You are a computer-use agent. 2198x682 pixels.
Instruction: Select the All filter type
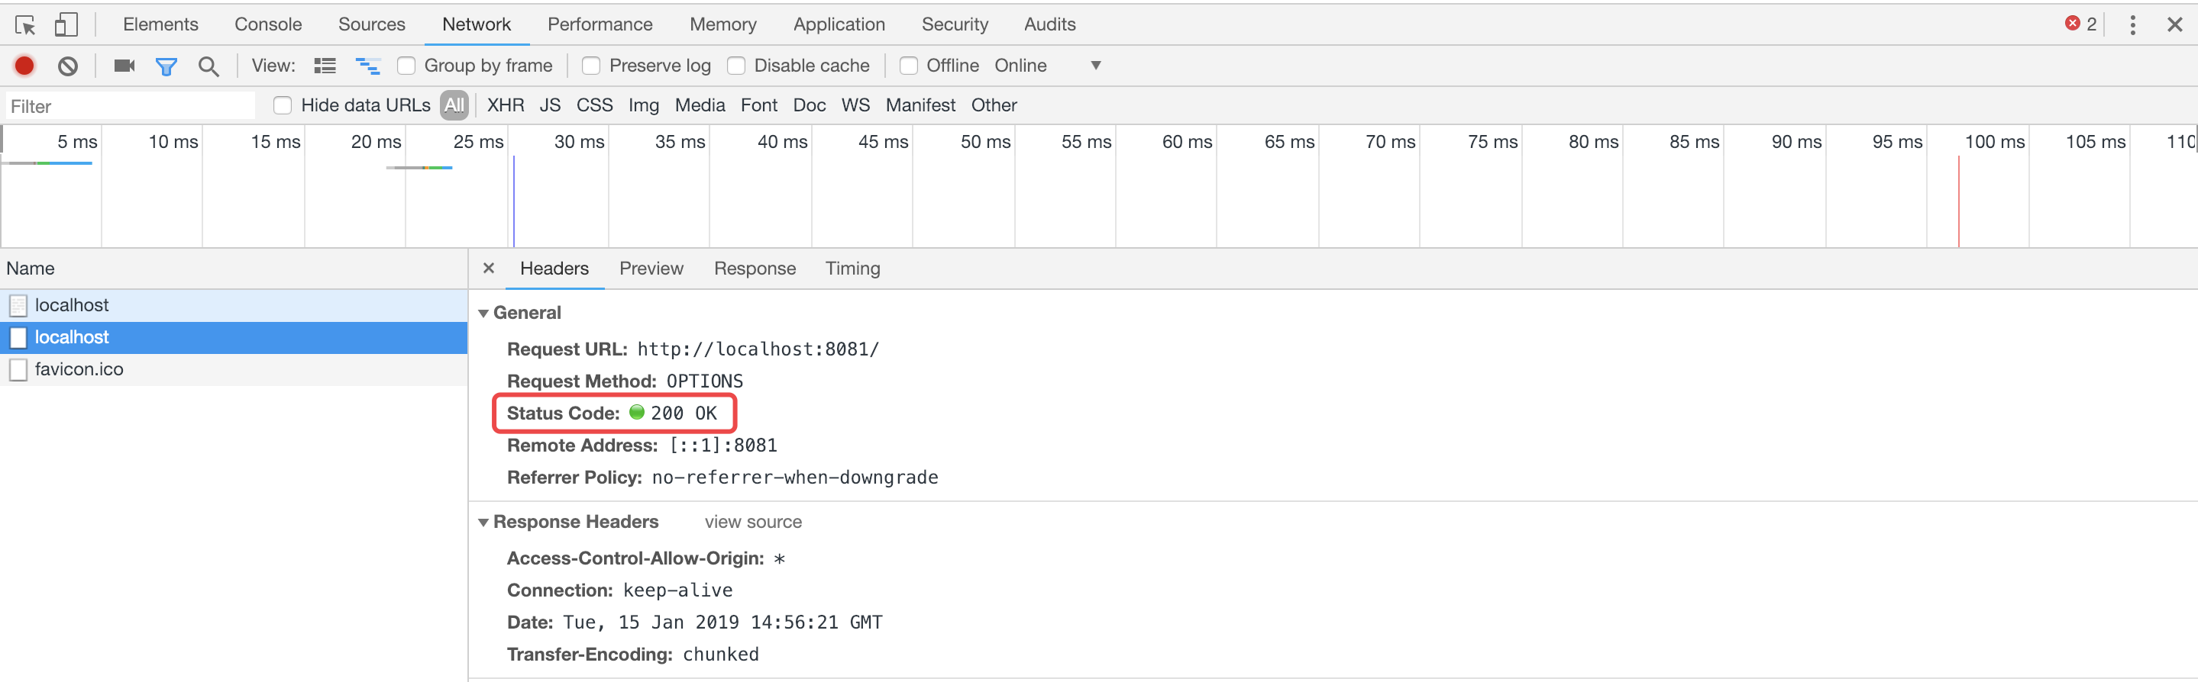454,105
